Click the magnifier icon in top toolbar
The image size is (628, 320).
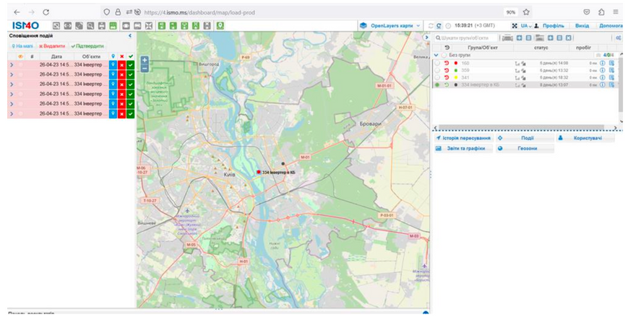[x=90, y=25]
